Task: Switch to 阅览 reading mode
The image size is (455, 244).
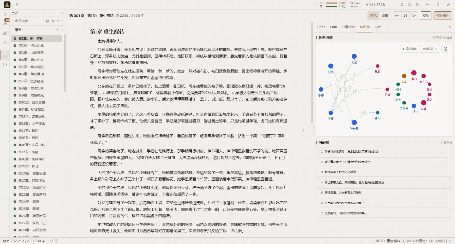Action: tap(373, 16)
